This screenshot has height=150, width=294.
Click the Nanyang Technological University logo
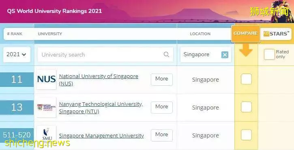click(x=47, y=108)
